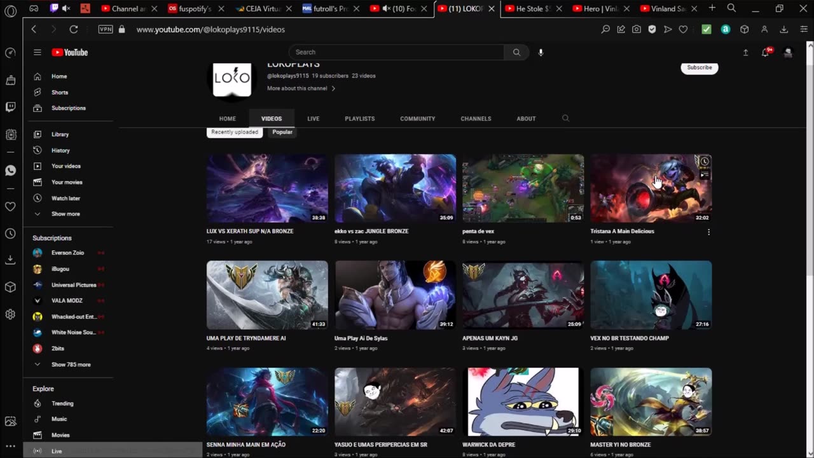Subscribe to the LOKOPLAYS channel
Screen dimensions: 814x458
(x=700, y=67)
